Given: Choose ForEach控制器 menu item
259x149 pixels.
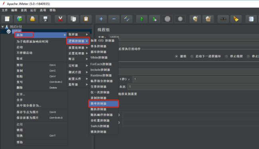Looking at the screenshot, I should tap(104, 64).
